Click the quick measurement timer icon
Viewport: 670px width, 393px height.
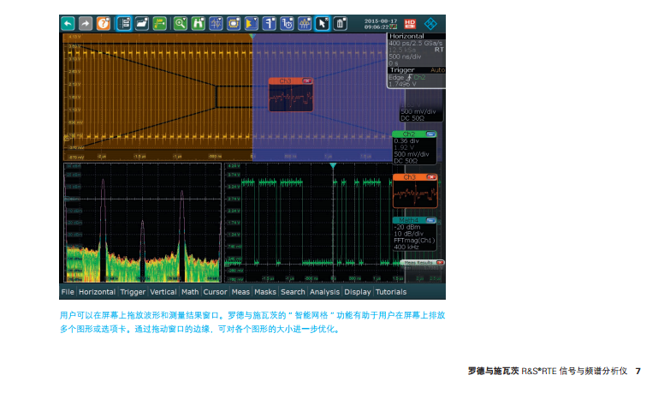pyautogui.click(x=287, y=23)
